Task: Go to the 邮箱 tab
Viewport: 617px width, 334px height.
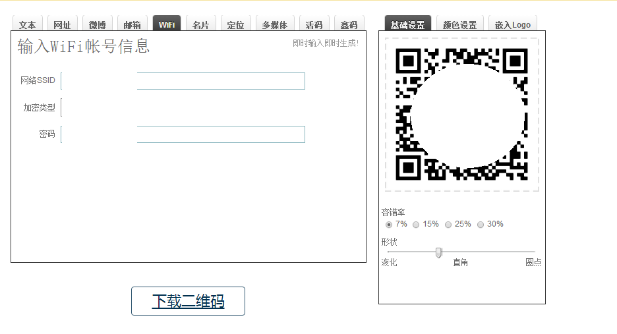Action: click(x=132, y=24)
